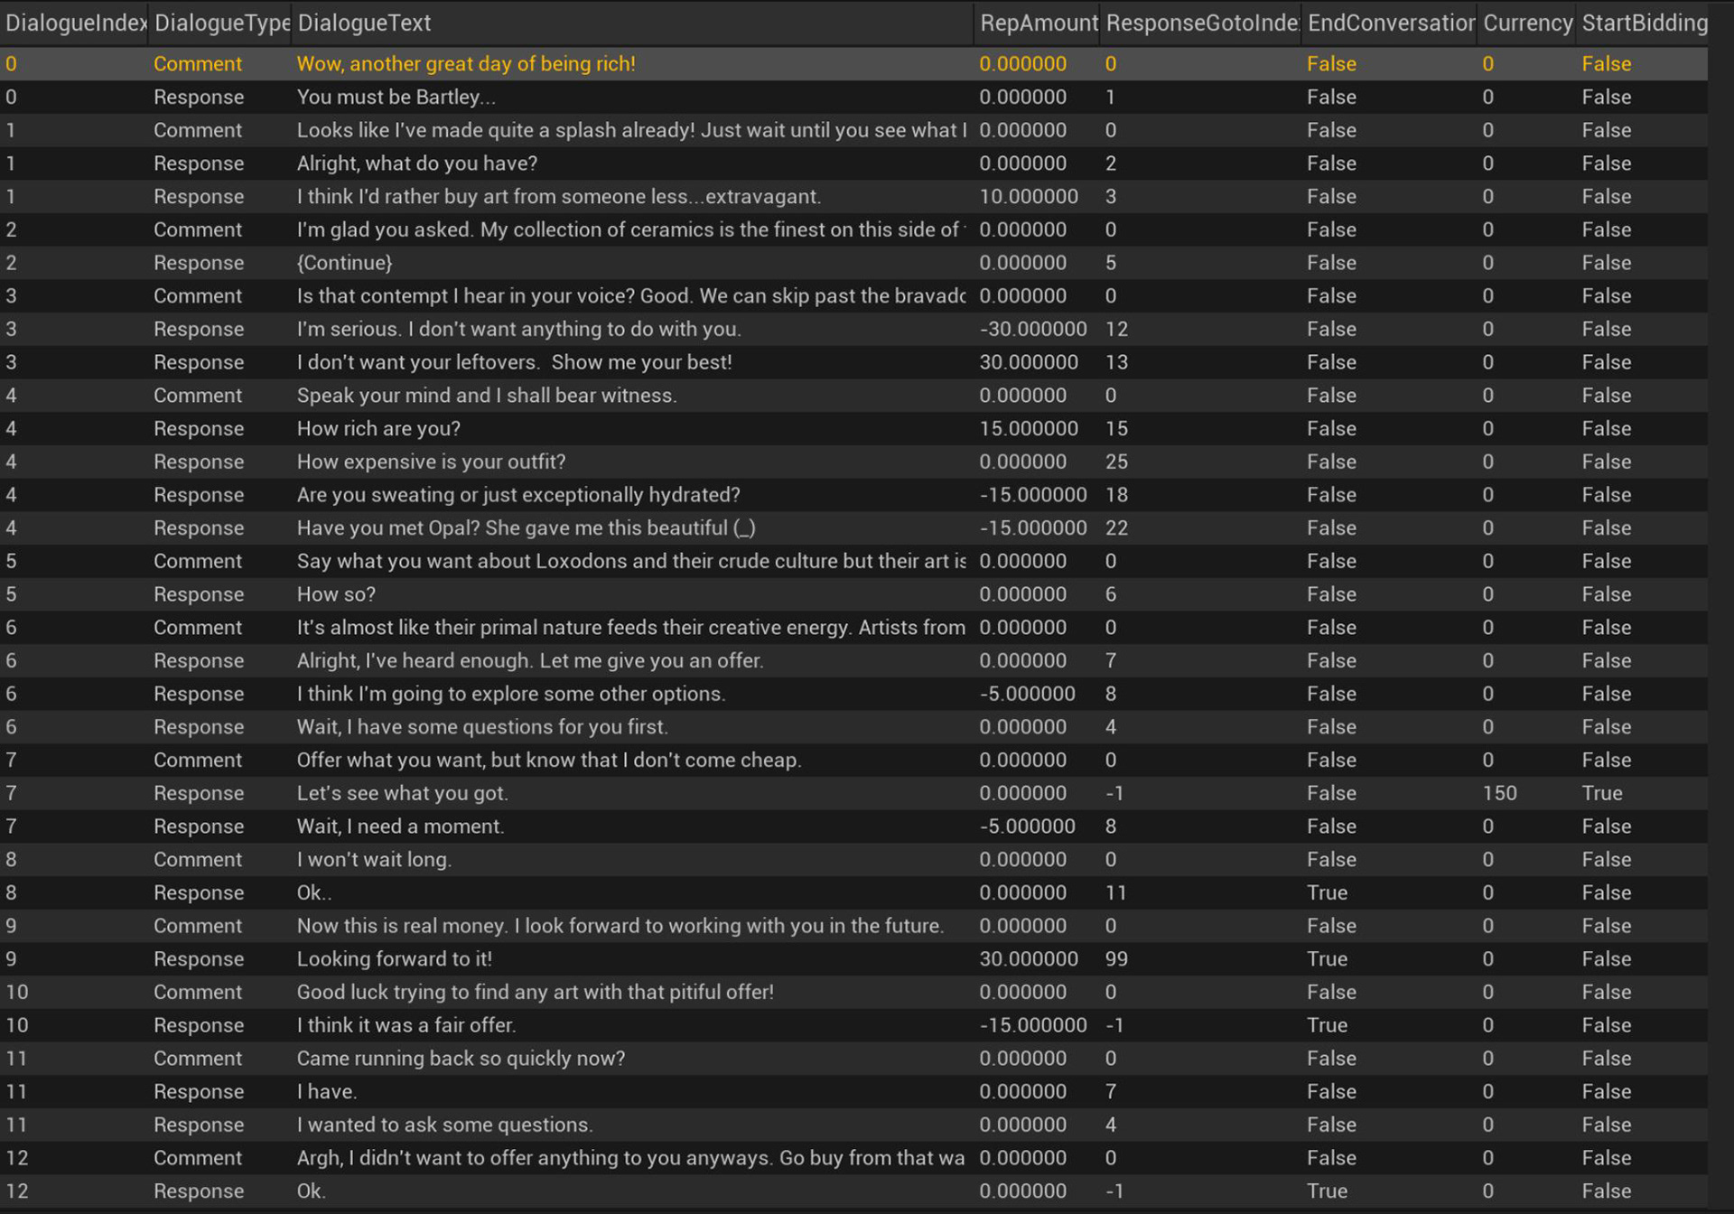Select the "How expensive is your outfit?" row

431,462
